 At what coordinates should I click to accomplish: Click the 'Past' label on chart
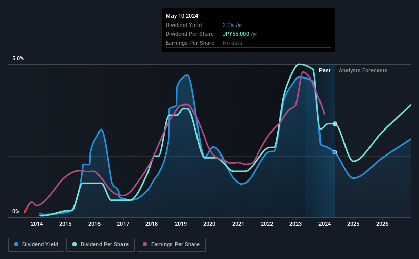coord(325,70)
